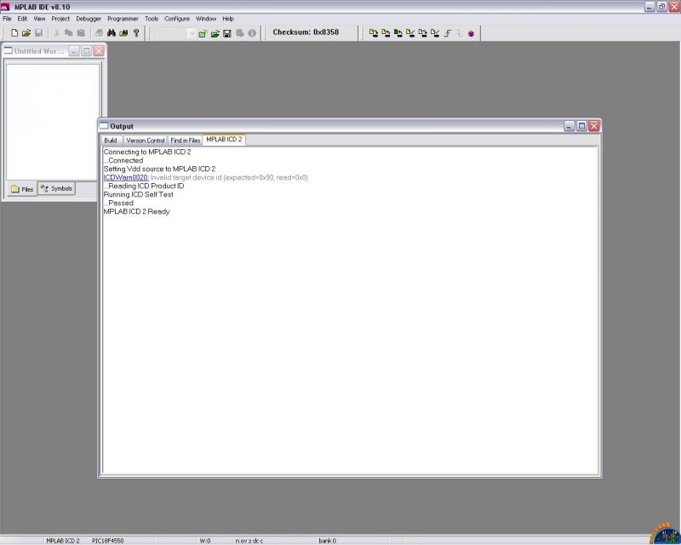This screenshot has width=681, height=545.
Task: Open the Debugger menu
Action: point(89,19)
